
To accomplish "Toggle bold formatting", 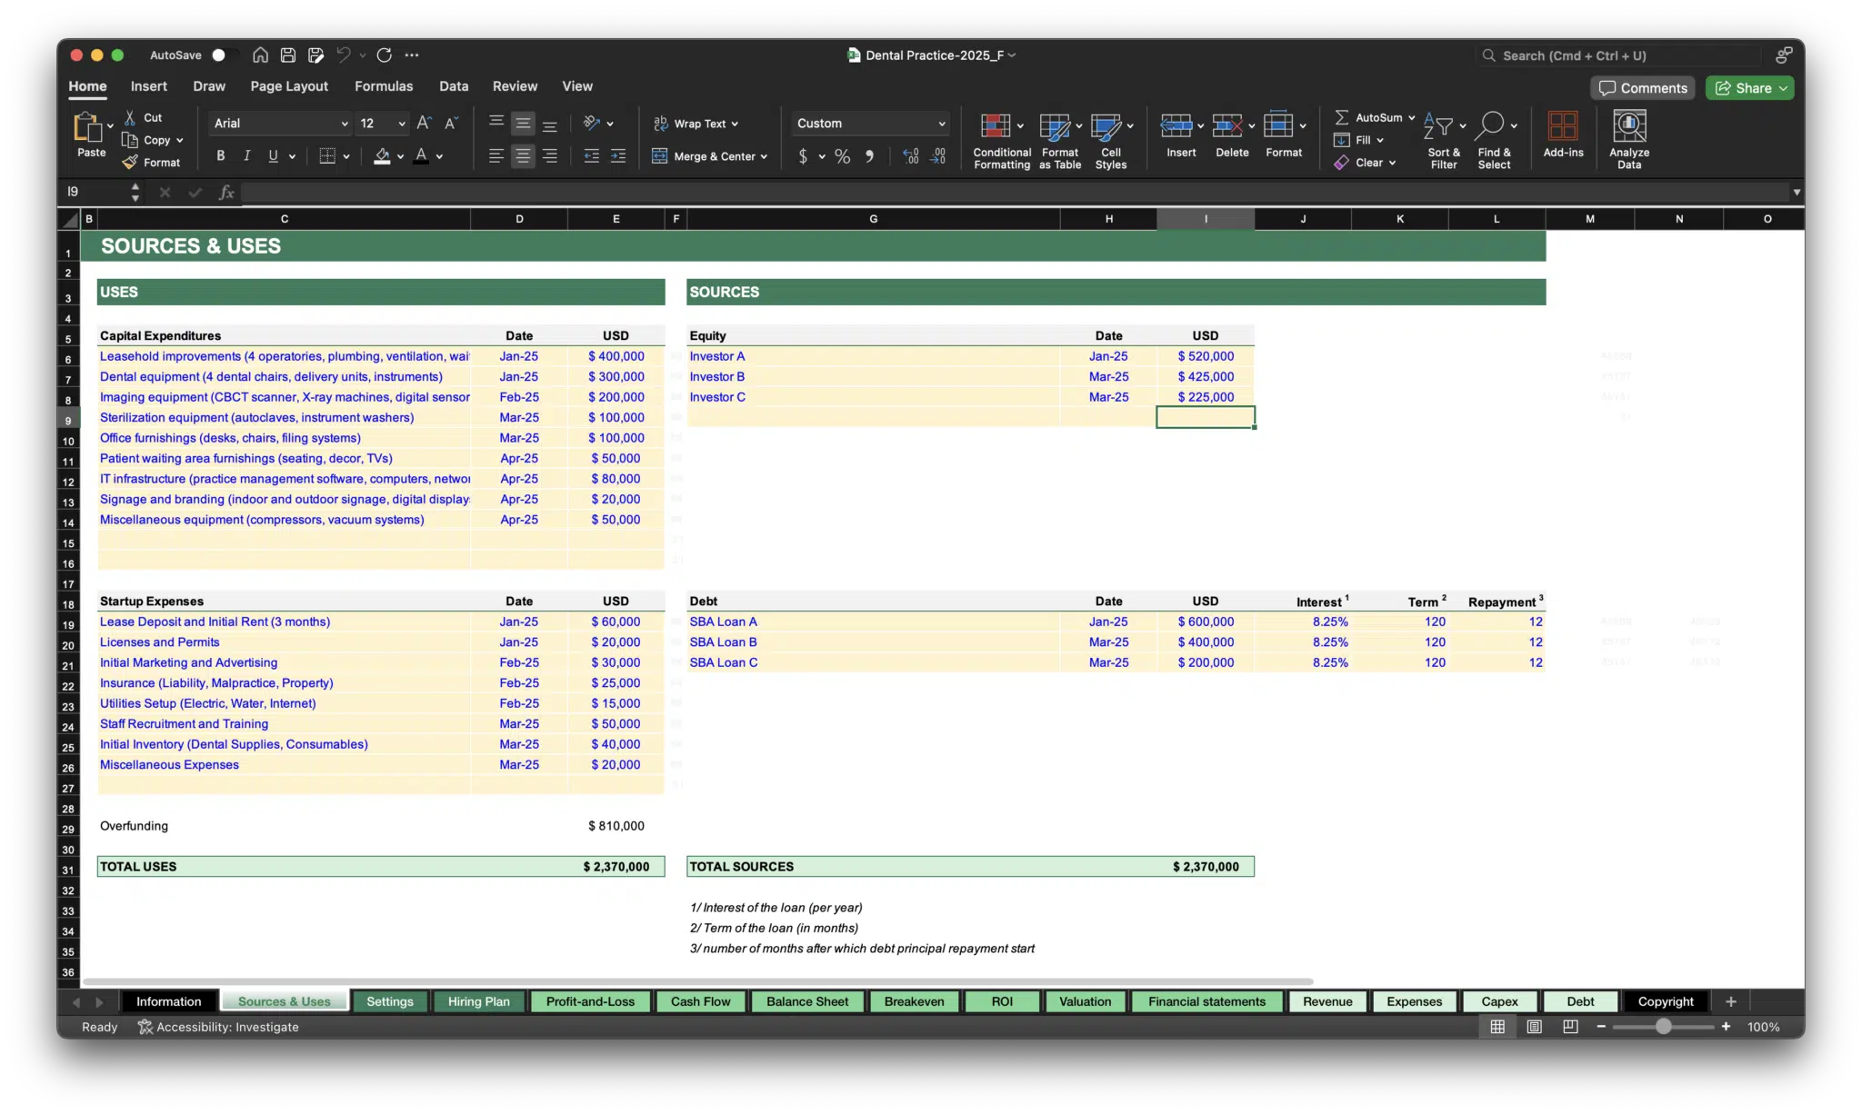I will (x=219, y=155).
